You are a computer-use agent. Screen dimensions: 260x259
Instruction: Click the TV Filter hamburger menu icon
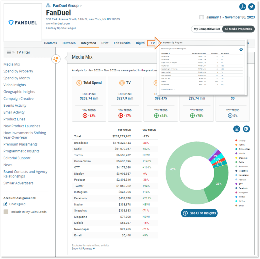tap(9, 52)
